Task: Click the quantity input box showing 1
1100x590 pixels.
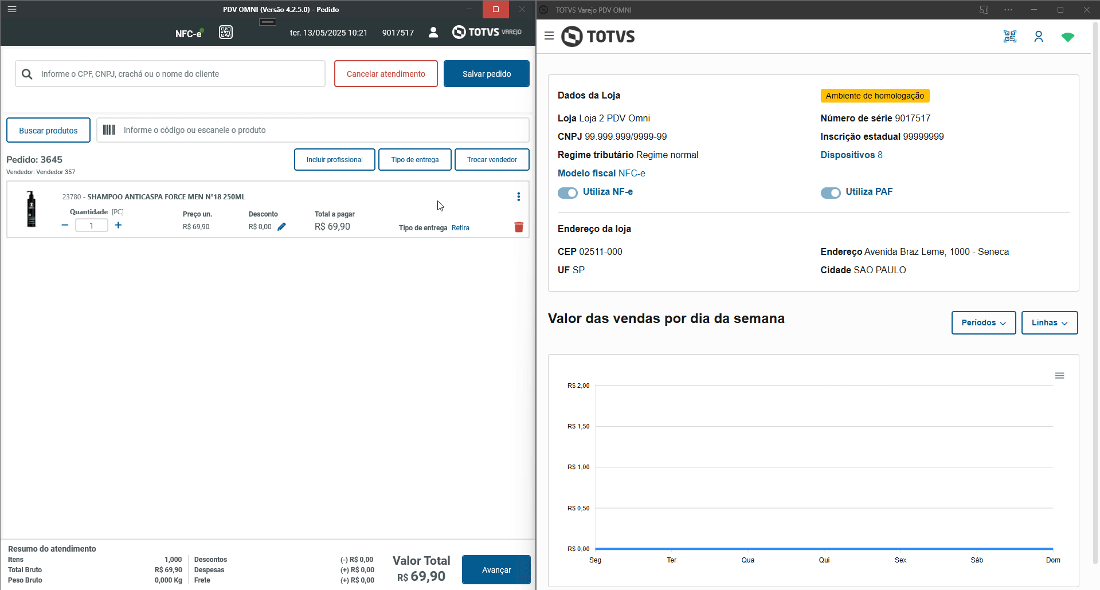Action: (92, 225)
